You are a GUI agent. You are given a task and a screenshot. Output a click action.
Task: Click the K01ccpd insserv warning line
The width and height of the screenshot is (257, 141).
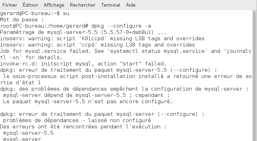[x=102, y=38]
